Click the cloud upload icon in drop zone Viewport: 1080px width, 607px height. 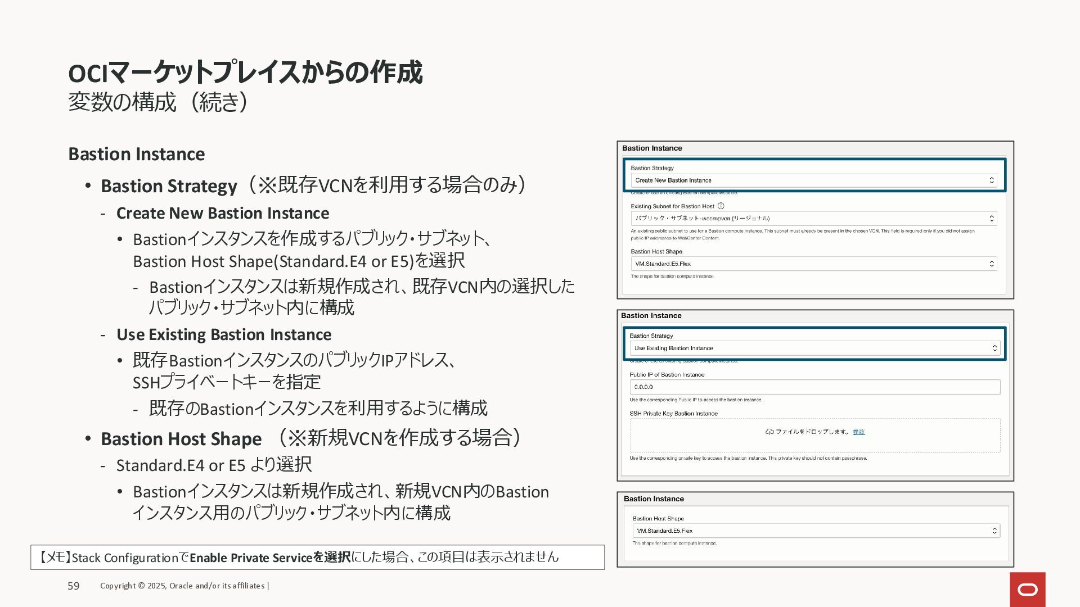pyautogui.click(x=769, y=432)
